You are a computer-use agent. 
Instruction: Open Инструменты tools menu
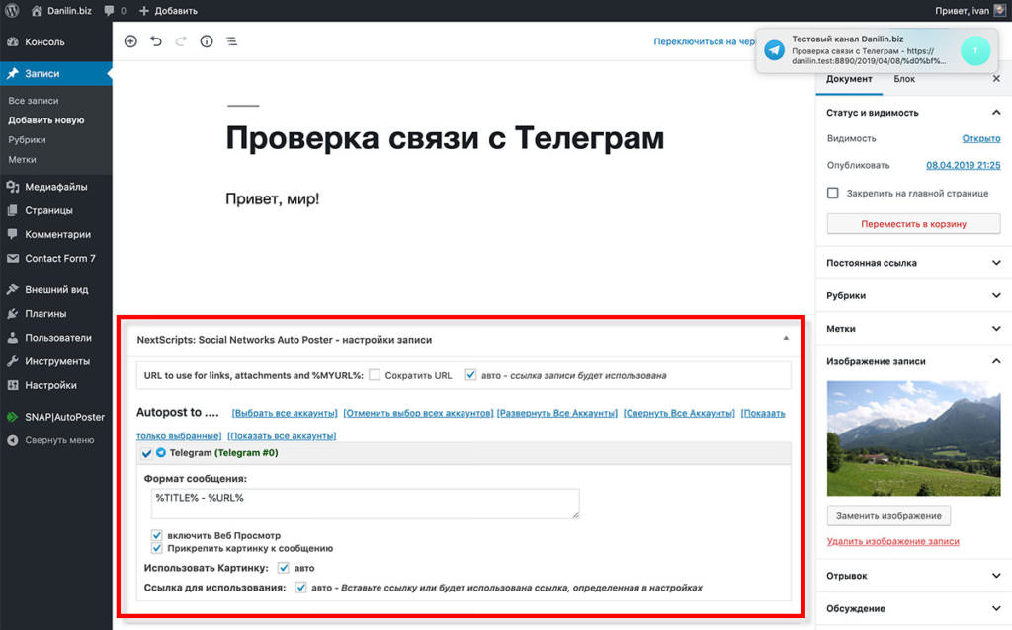[x=56, y=361]
